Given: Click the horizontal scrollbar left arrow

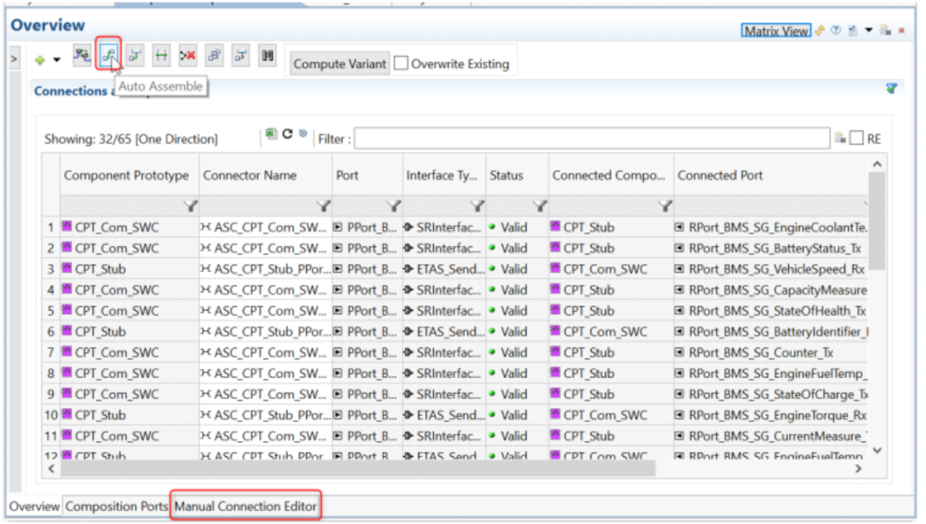Looking at the screenshot, I should (51, 468).
